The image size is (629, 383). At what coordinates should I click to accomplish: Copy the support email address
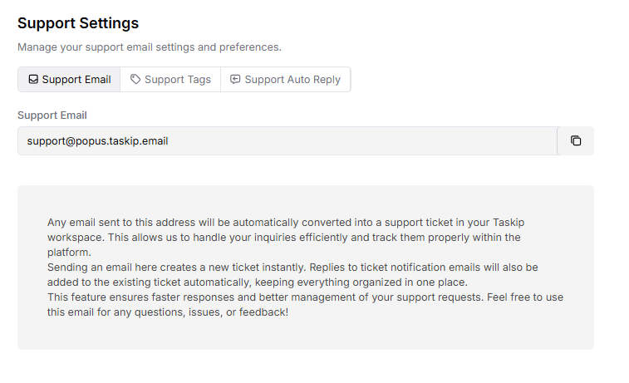point(576,141)
